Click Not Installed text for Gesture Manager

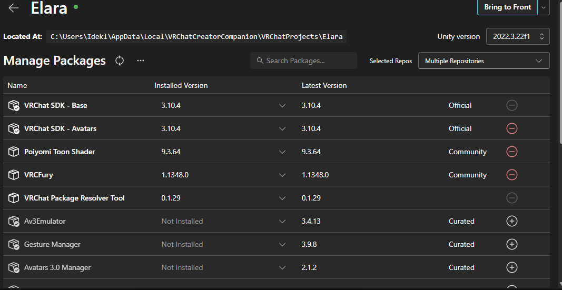tap(182, 244)
